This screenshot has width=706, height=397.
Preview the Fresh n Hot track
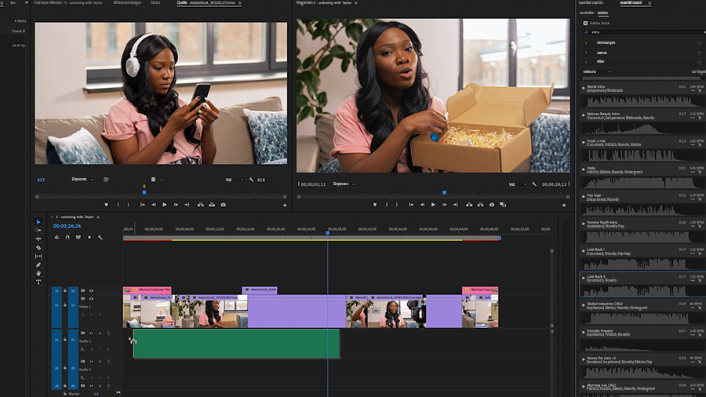click(584, 142)
